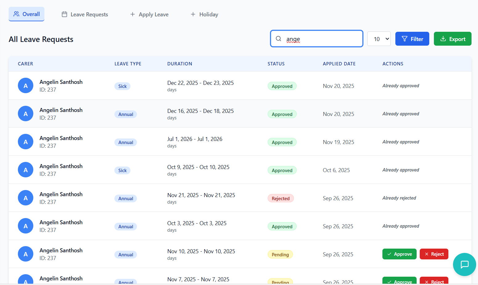The image size is (478, 285).
Task: Open the Leave Requests tab
Action: 85,14
